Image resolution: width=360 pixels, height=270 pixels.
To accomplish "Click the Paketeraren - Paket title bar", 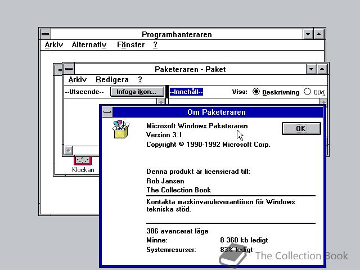I will [190, 69].
